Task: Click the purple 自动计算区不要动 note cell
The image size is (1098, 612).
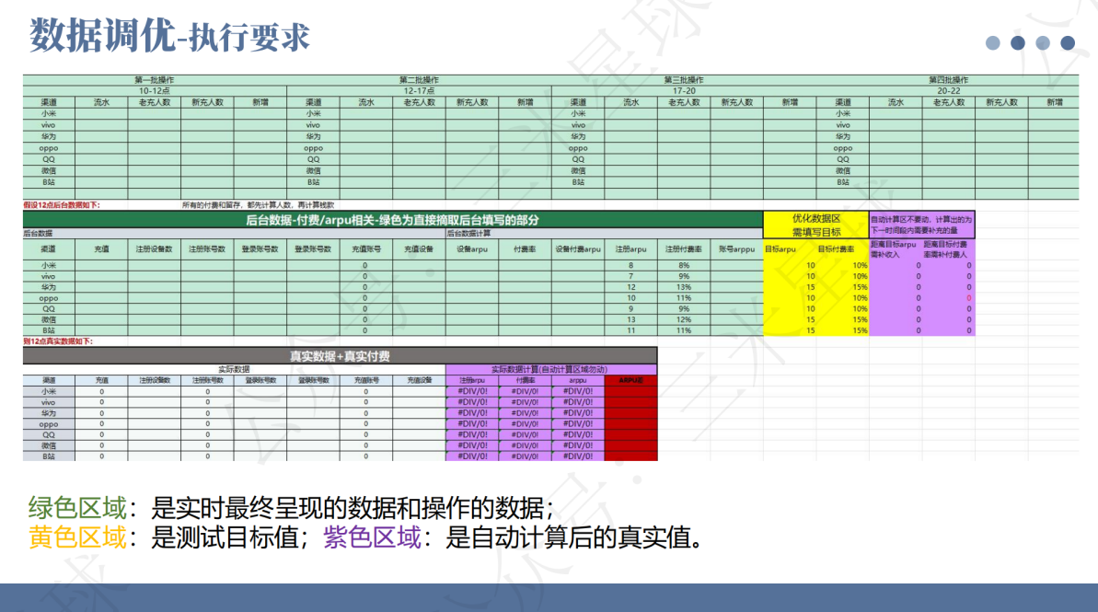Action: click(921, 225)
